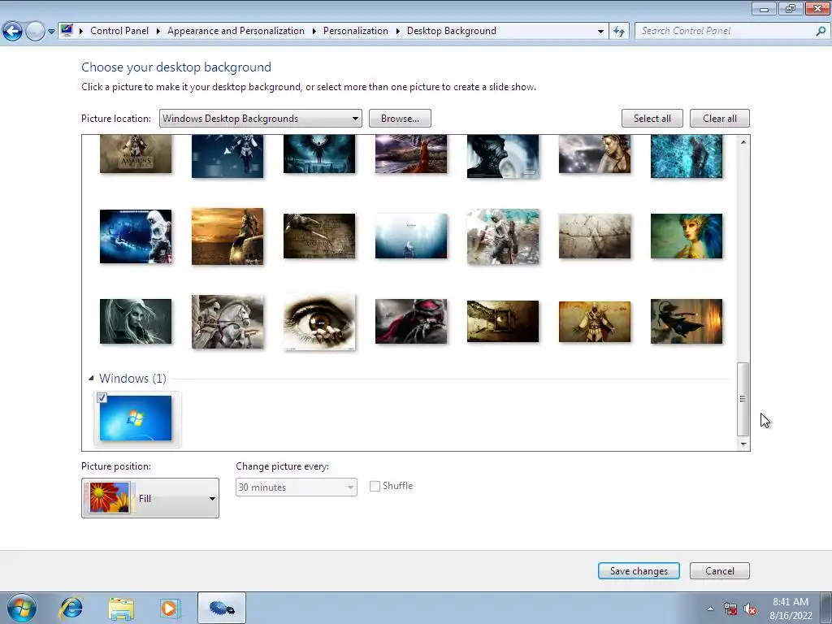Select the blue feathered woman wallpaper
832x624 pixels.
687,236
